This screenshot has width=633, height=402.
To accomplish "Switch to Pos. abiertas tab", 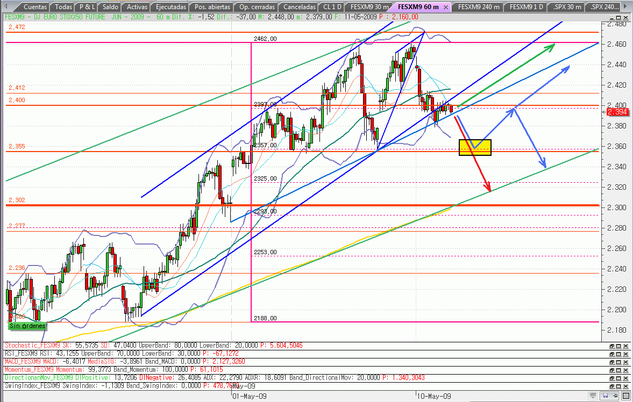I will pos(212,7).
